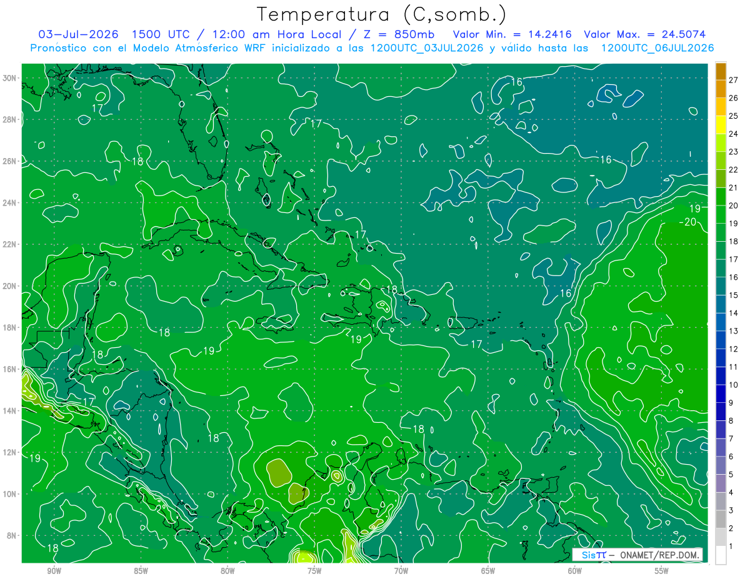750x579 pixels.
Task: Click the '60W' longitude axis label
Action: tap(575, 571)
